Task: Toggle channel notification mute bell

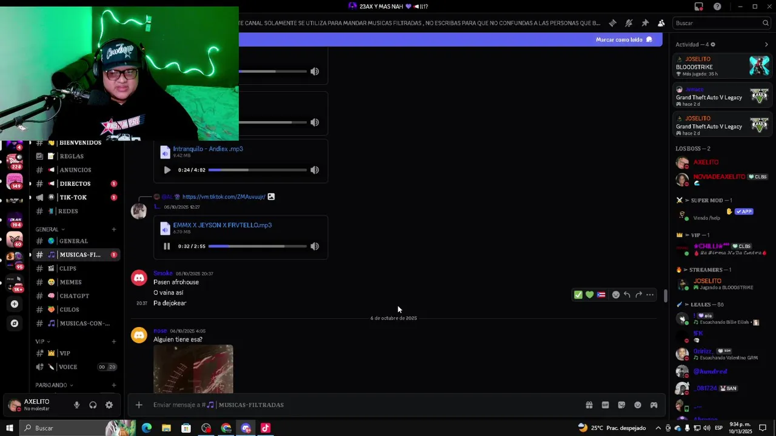Action: pyautogui.click(x=629, y=23)
